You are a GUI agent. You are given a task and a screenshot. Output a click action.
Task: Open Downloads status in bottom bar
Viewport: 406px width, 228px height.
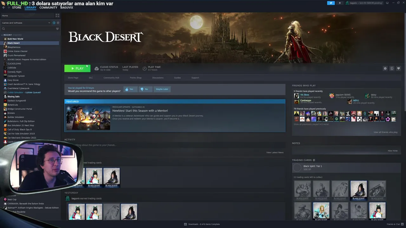tap(202, 224)
